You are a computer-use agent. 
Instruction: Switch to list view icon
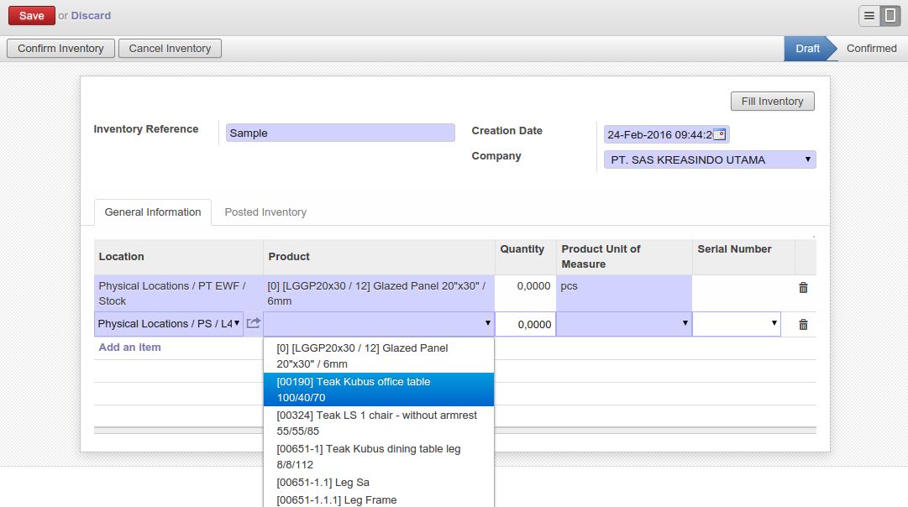[x=869, y=16]
